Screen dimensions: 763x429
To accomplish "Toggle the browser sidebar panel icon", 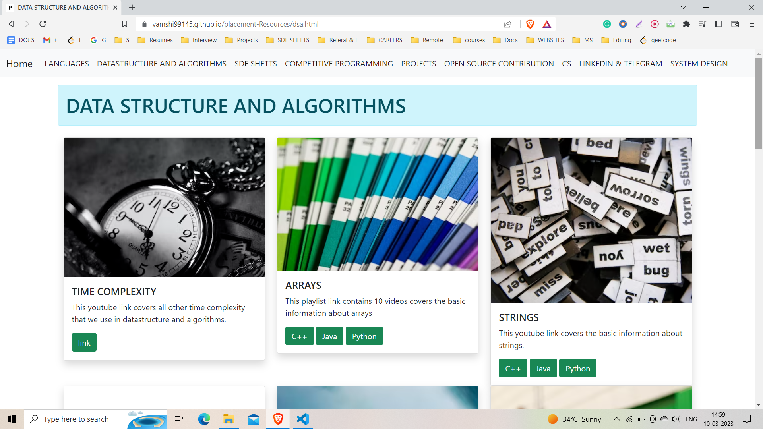I will click(x=718, y=24).
